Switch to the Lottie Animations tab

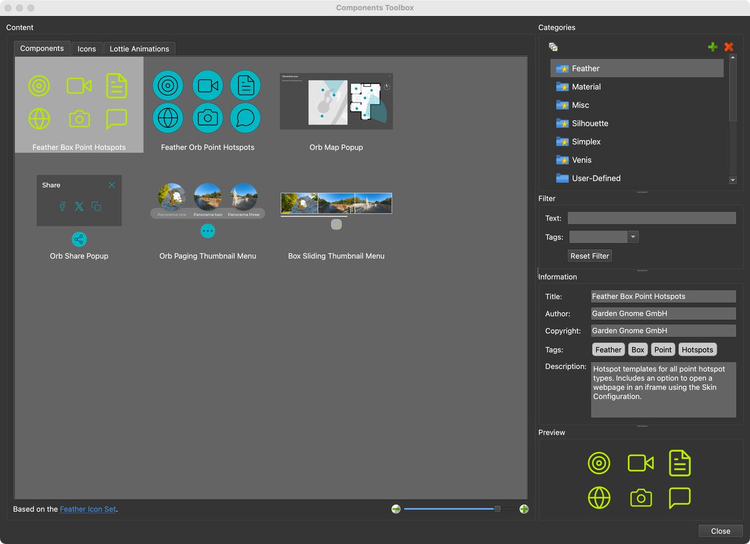139,49
